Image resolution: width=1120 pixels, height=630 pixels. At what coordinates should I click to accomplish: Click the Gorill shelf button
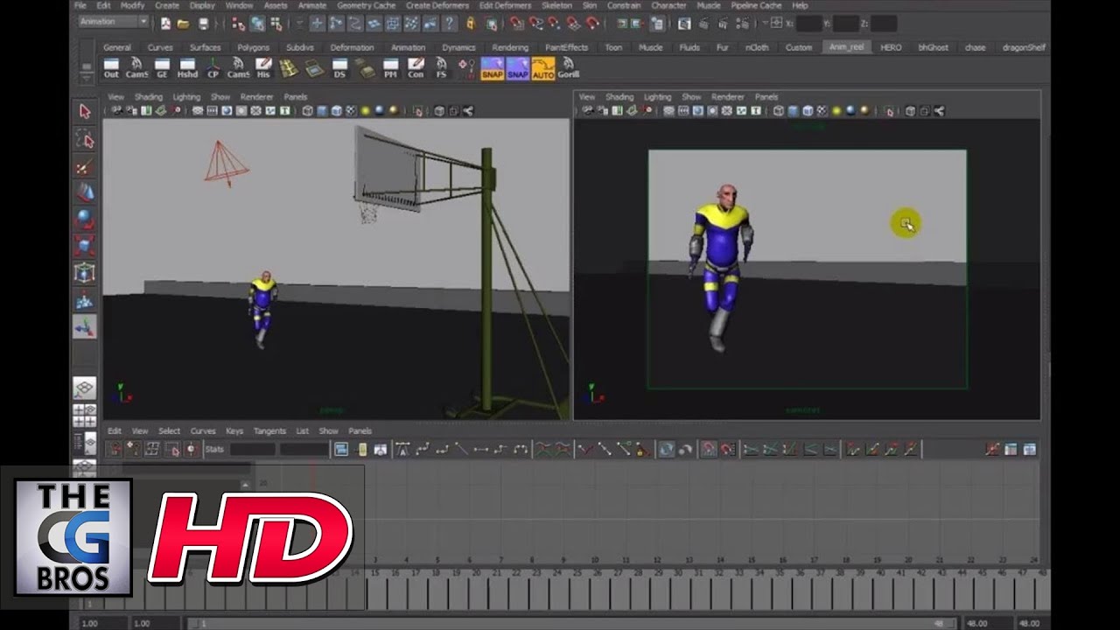point(568,68)
